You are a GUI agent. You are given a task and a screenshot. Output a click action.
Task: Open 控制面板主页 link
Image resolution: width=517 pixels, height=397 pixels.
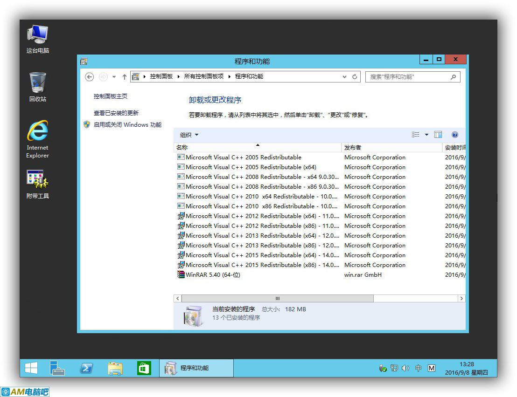(111, 96)
